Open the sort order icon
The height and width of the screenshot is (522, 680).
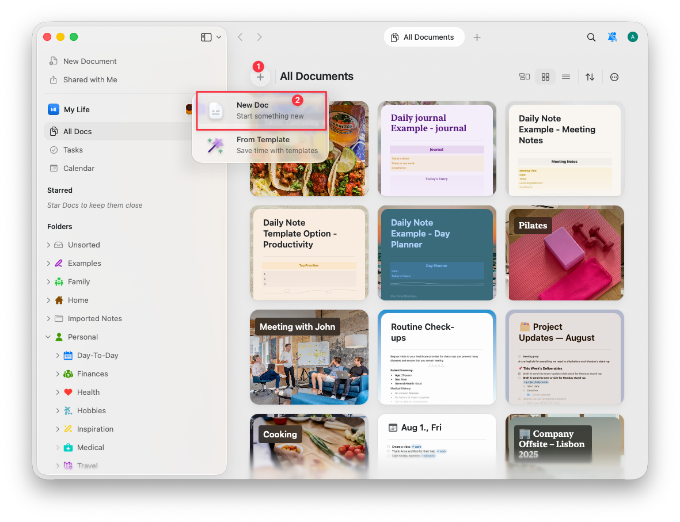[x=590, y=77]
